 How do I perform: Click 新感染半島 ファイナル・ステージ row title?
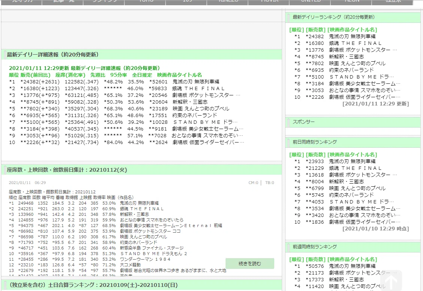(x=152, y=248)
